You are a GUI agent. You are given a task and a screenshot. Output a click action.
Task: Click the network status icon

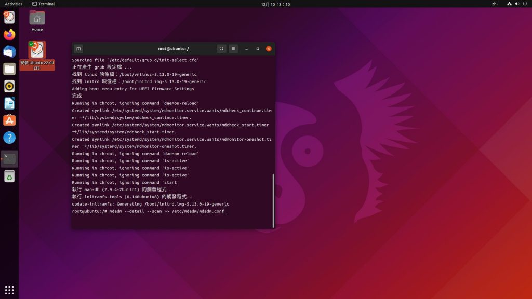(x=509, y=4)
